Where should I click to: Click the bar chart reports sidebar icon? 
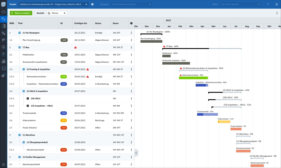[3, 61]
